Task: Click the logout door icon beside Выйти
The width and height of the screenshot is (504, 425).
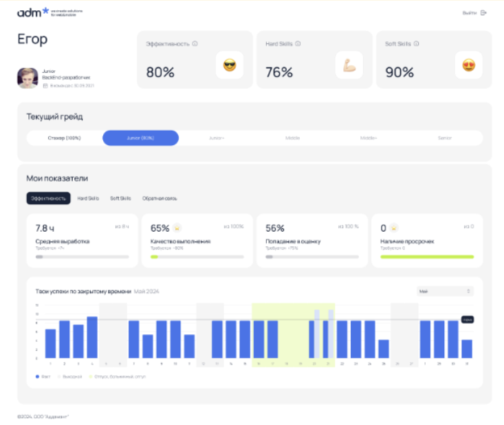Action: click(x=483, y=12)
